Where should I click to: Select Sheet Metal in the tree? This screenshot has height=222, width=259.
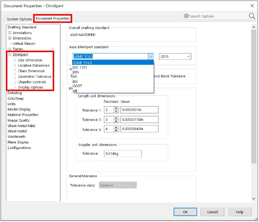tap(17, 131)
